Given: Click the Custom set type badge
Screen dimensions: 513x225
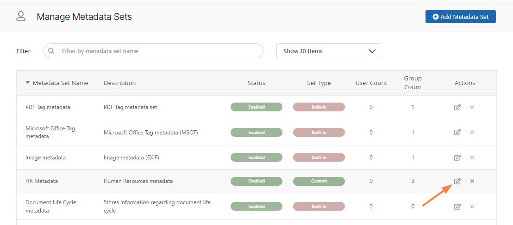Looking at the screenshot, I should pos(319,181).
